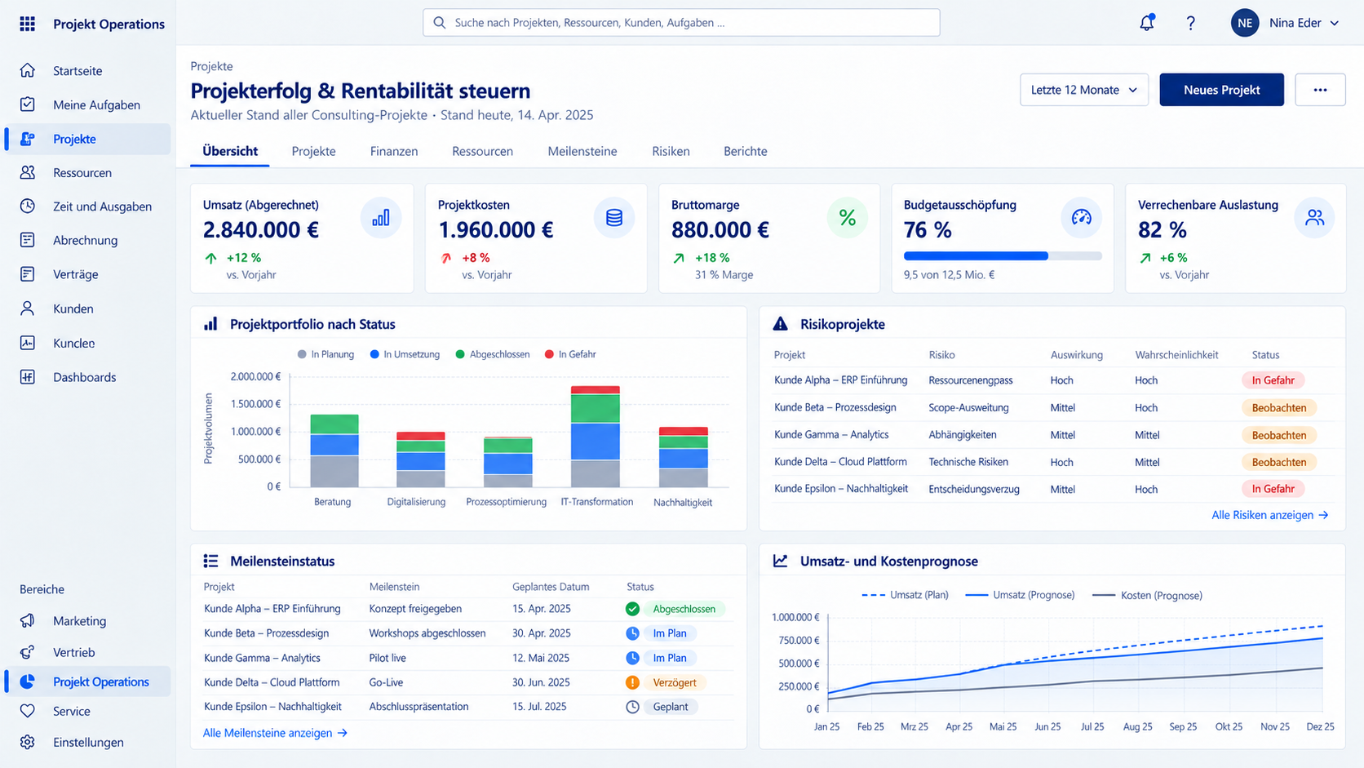Select Kunde Alpha – ERP Einführung risk row
The width and height of the screenshot is (1364, 768).
[x=1052, y=380]
